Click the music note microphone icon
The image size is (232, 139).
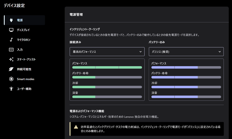(x=11, y=40)
